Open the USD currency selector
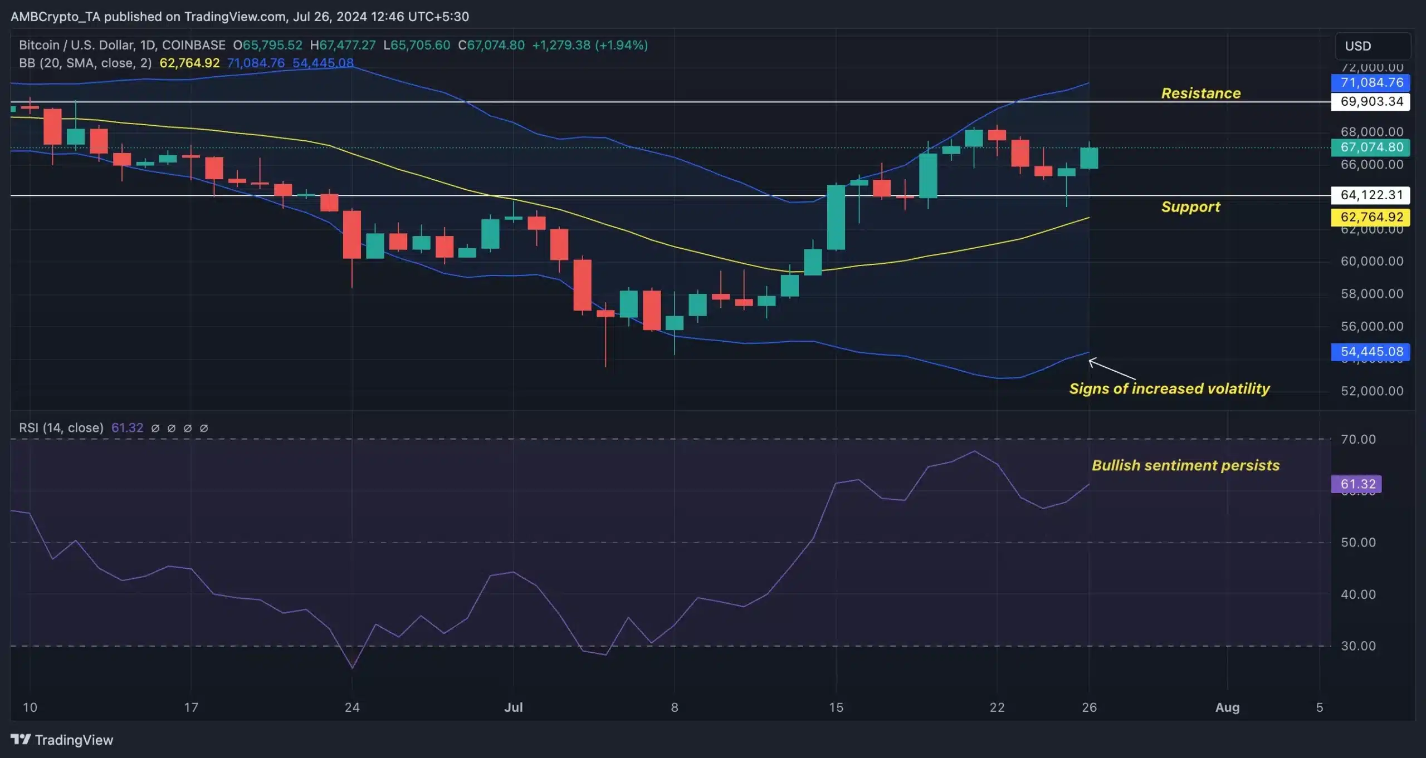Image resolution: width=1426 pixels, height=758 pixels. [x=1373, y=46]
